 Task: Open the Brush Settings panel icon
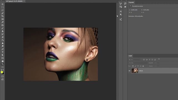[x=121, y=7]
